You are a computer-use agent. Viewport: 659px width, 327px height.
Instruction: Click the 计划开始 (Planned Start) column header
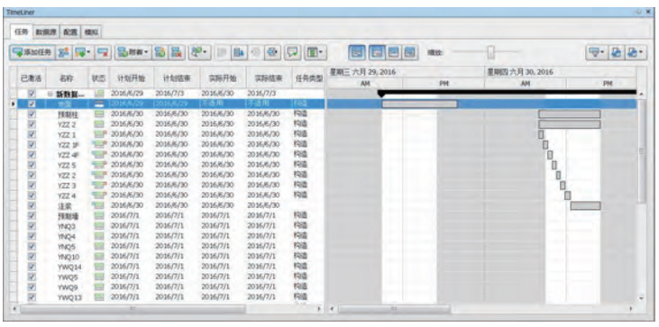(131, 78)
